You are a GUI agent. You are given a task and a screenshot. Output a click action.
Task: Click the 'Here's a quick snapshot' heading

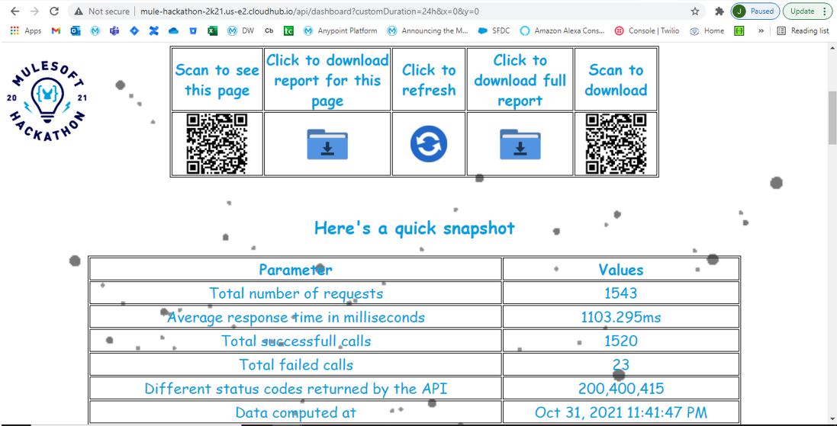[414, 228]
